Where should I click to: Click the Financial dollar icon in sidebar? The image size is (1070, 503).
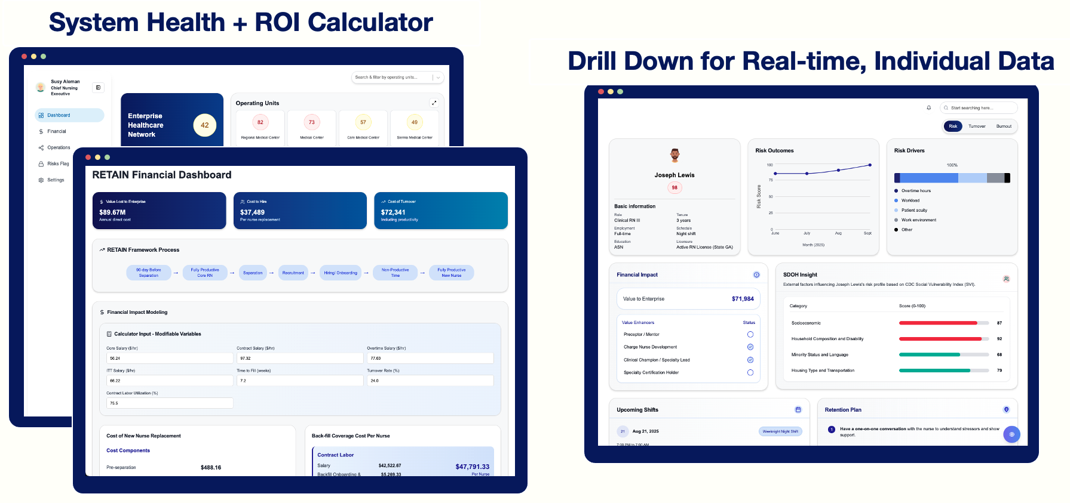(x=41, y=131)
